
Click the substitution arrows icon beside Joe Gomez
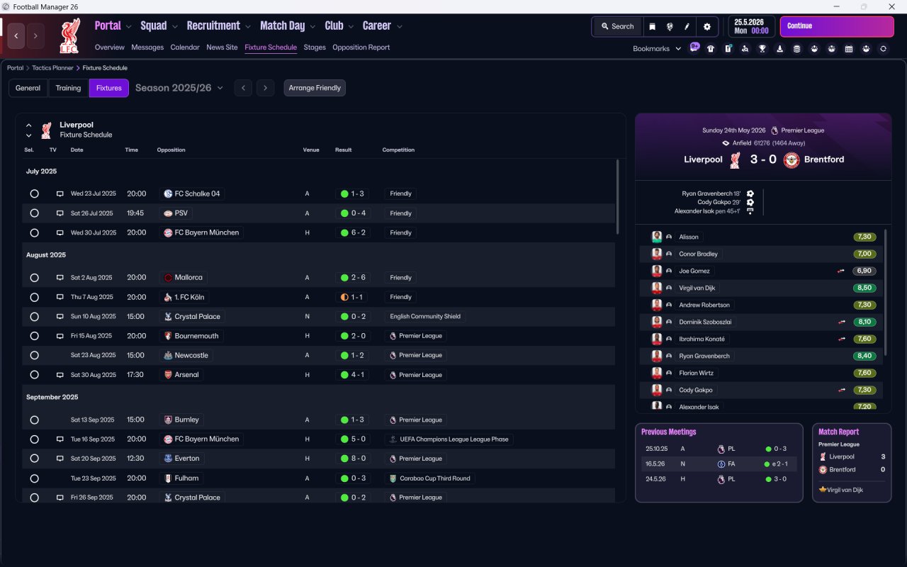tap(841, 271)
